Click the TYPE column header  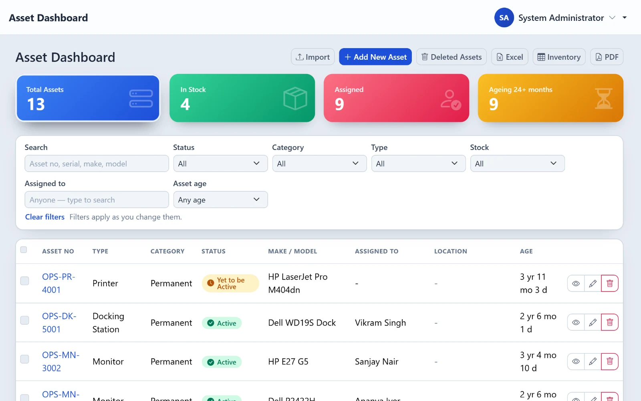100,251
